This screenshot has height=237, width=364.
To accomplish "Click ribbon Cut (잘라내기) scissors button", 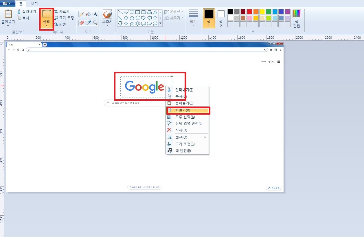I will pos(26,12).
